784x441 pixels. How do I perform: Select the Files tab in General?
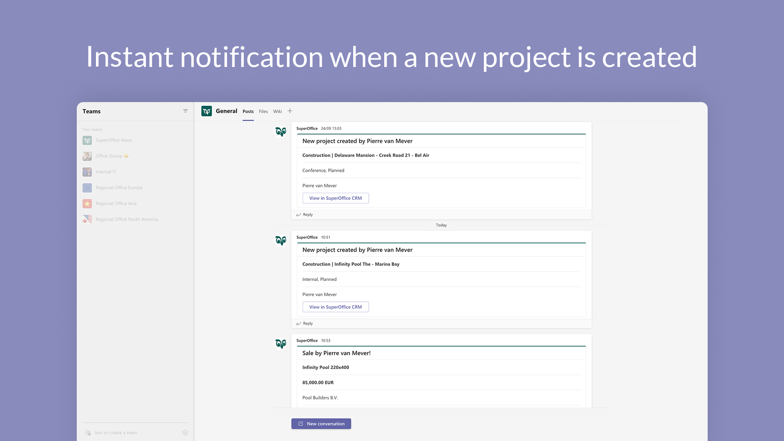263,111
